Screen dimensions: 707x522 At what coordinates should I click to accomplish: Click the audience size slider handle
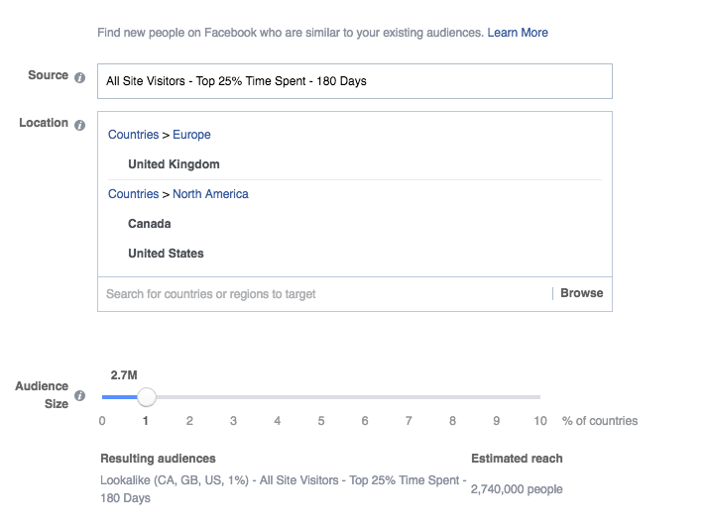[147, 397]
